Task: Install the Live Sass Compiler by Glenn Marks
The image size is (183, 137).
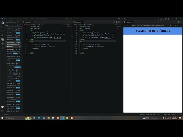Action: pos(17,67)
